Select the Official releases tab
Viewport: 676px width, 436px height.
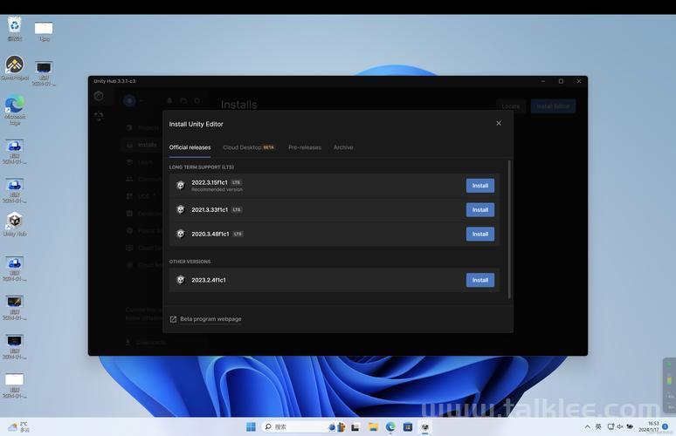[x=190, y=147]
